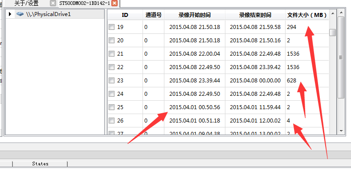Click the inner table scrollbar up arrow
Screen dimensions: 351x172
(x=333, y=13)
